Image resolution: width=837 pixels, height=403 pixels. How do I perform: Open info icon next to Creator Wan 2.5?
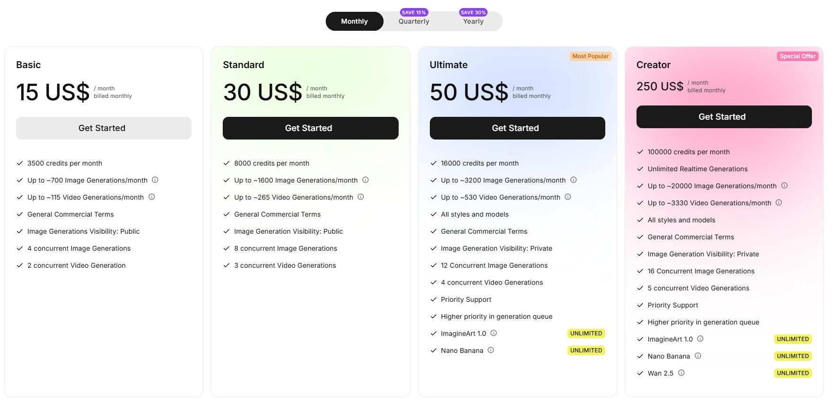[x=681, y=373]
